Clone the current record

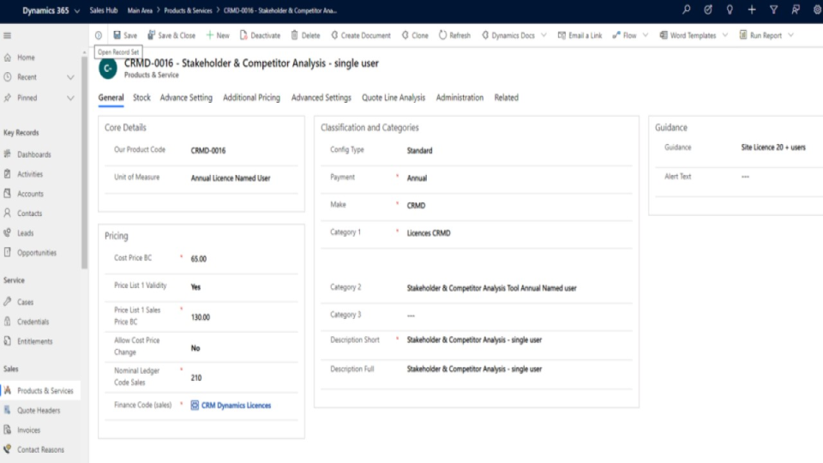(x=415, y=35)
